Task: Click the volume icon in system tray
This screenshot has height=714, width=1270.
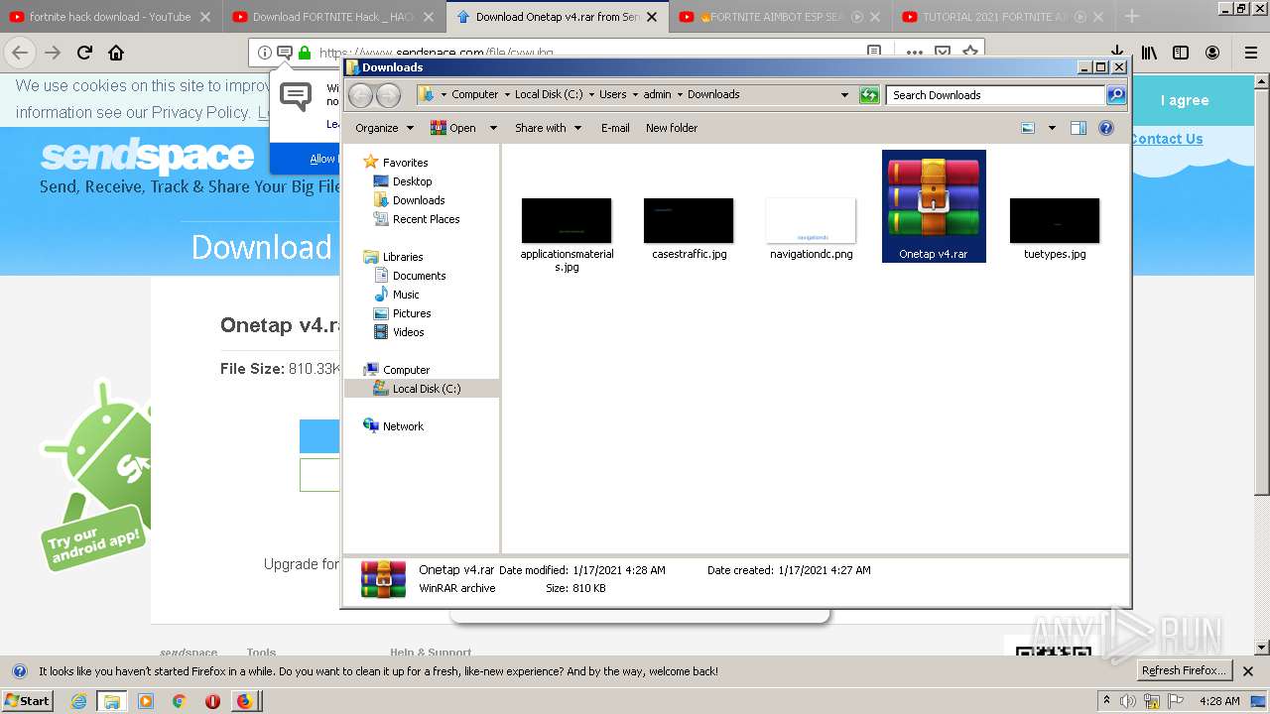Action: [x=1128, y=701]
